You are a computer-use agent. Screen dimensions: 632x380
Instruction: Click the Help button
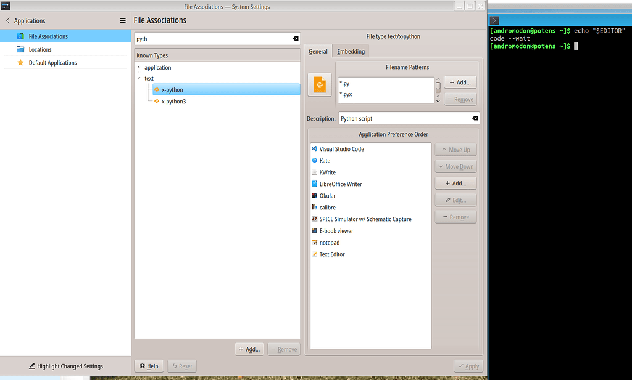click(149, 366)
